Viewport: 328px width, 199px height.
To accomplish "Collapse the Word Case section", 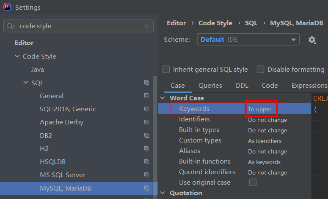I will point(163,98).
